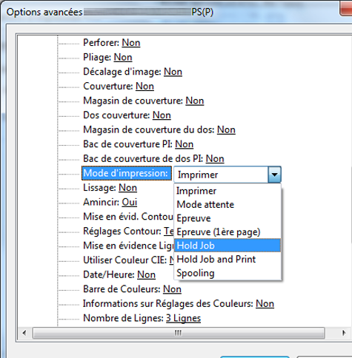Image resolution: width=352 pixels, height=358 pixels.
Task: Select the Nombre de Lignes label
Action: (x=123, y=318)
